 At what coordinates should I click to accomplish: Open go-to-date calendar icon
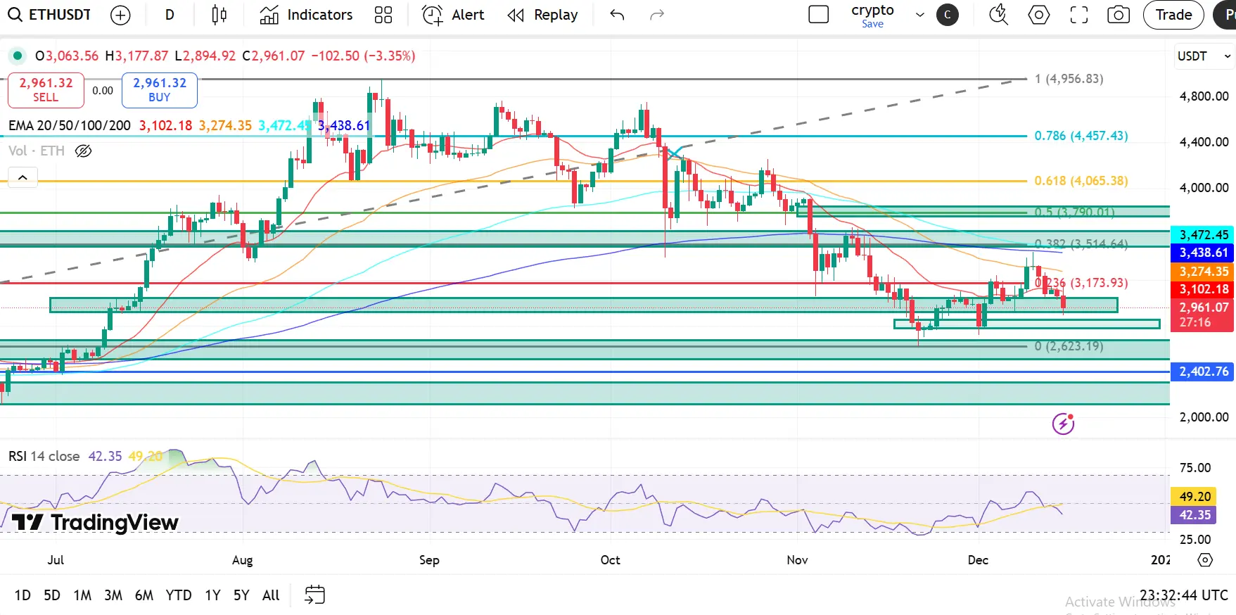pos(314,595)
